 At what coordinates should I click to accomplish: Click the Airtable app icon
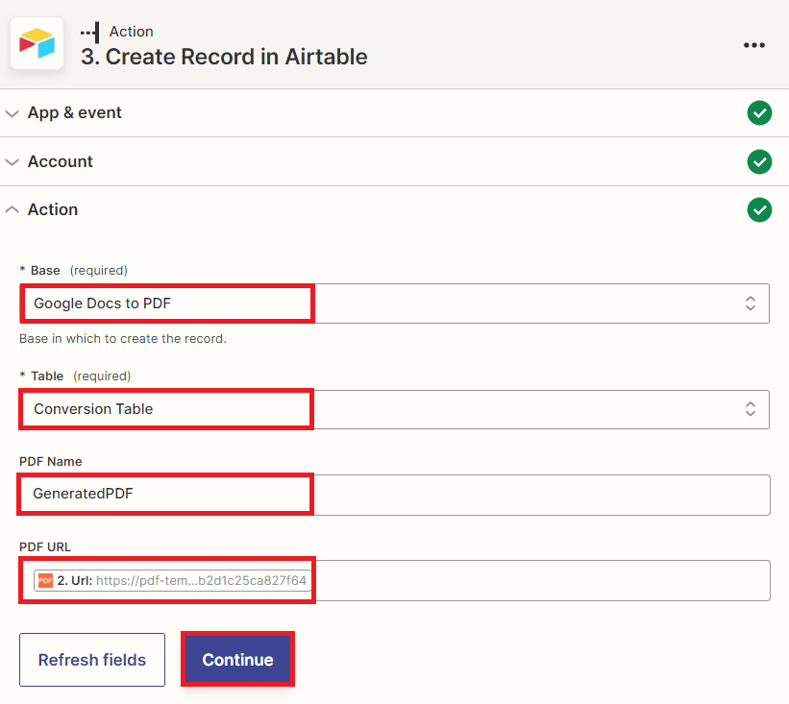click(x=37, y=44)
